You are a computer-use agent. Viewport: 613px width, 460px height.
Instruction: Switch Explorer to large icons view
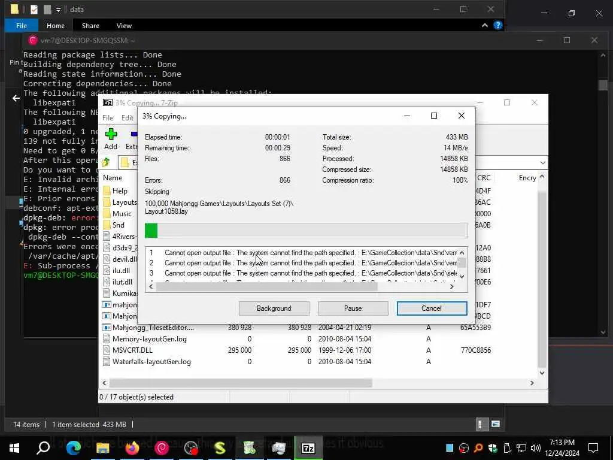click(x=495, y=424)
